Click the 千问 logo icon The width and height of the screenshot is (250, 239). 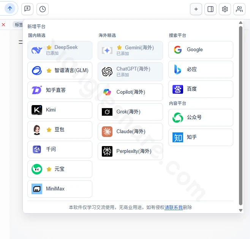click(x=37, y=149)
